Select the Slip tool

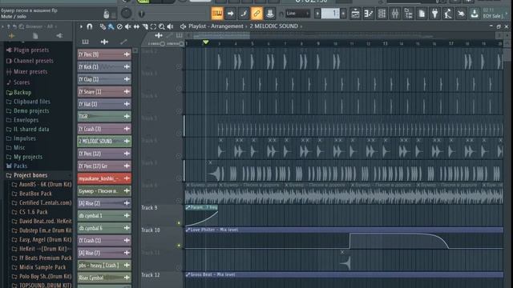coord(136,26)
